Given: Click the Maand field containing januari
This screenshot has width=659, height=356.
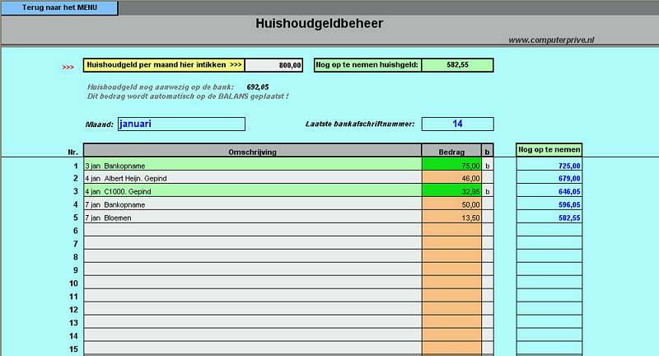Looking at the screenshot, I should tap(180, 124).
